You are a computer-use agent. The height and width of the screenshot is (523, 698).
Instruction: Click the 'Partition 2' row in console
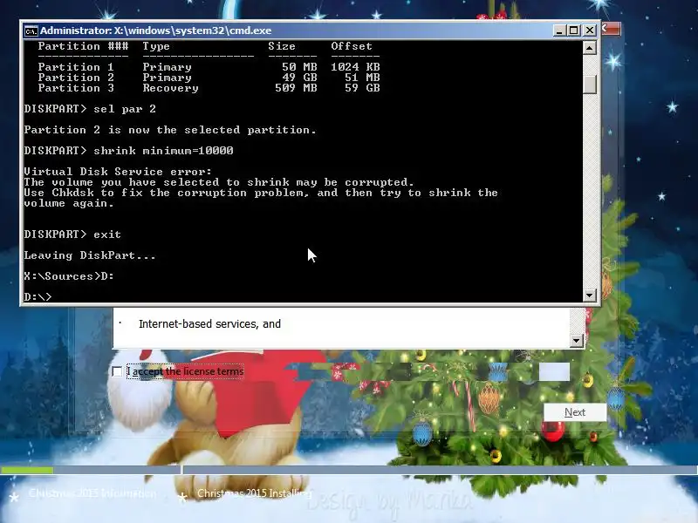click(209, 78)
